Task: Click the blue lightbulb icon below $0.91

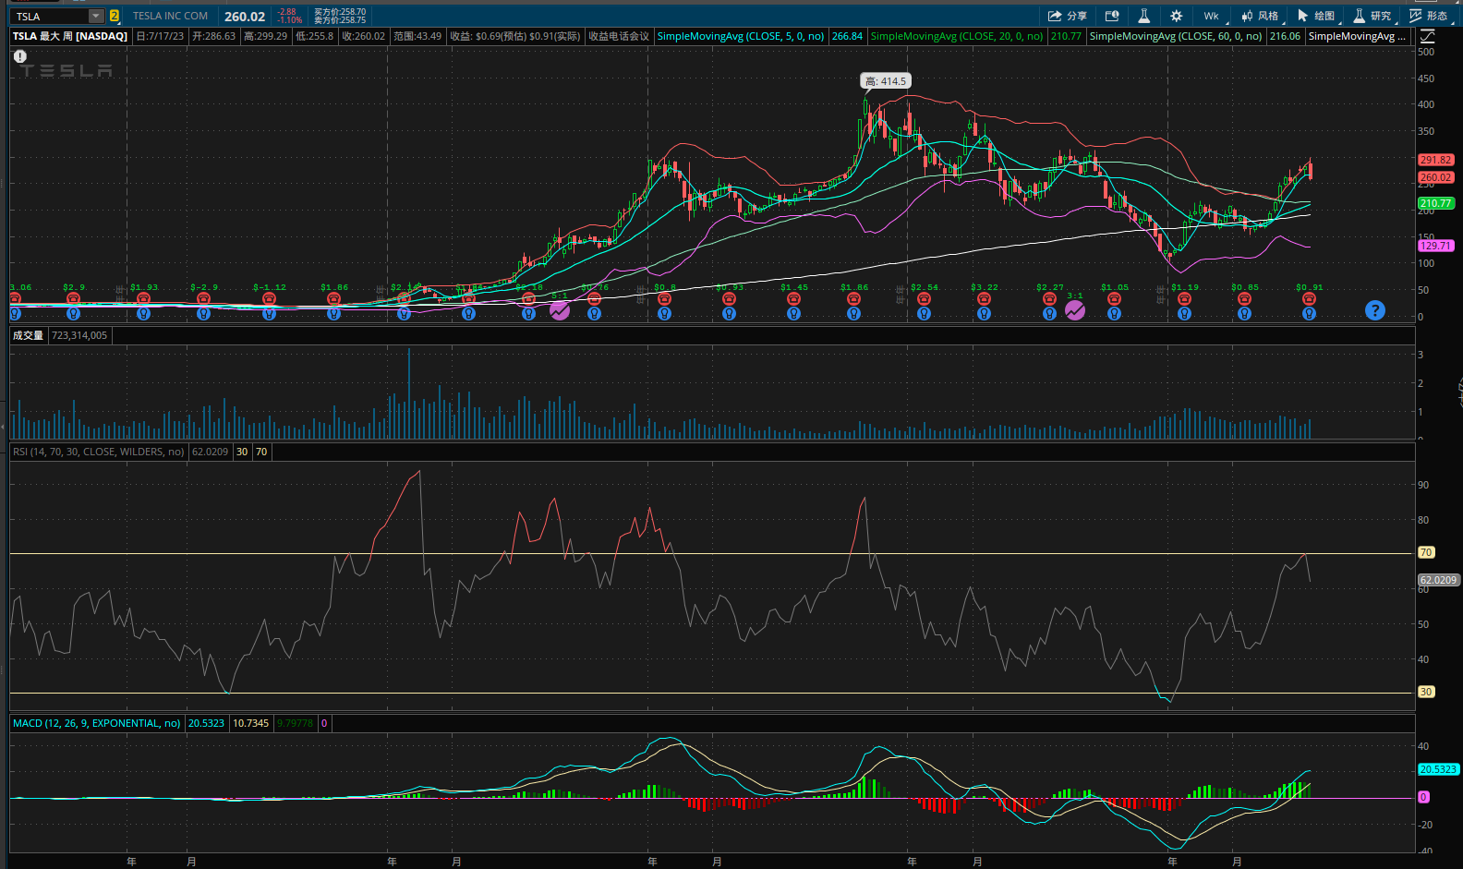Action: (x=1309, y=314)
